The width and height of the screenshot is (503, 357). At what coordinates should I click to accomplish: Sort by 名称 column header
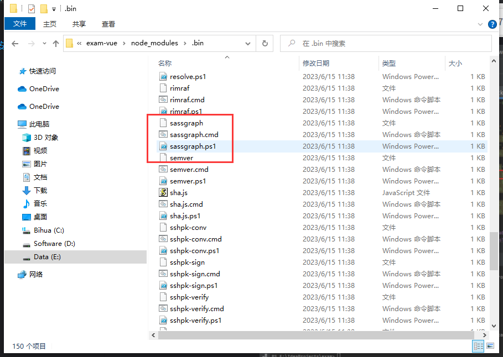165,64
